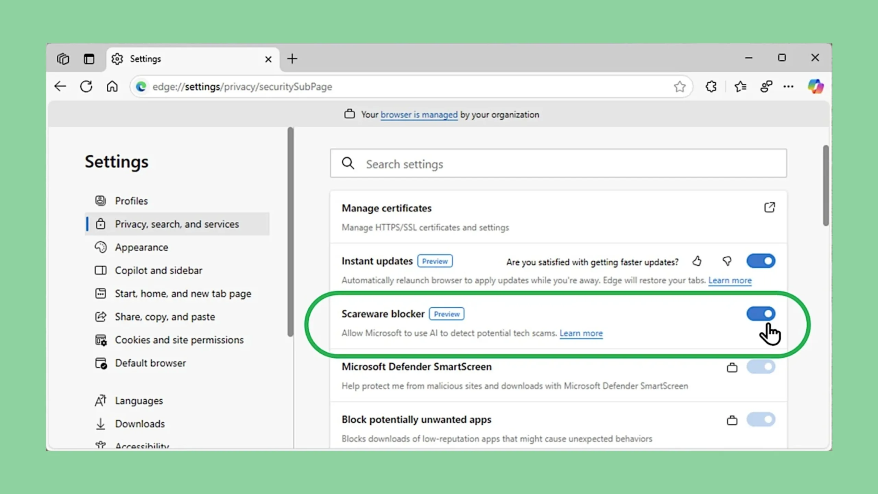Click the sidebar navigation scrollbar

click(290, 232)
